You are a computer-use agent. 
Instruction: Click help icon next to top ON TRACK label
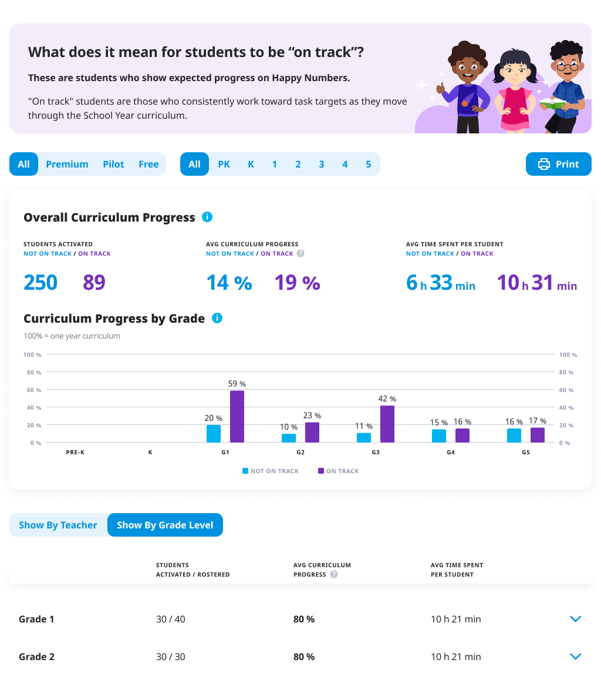tap(300, 254)
